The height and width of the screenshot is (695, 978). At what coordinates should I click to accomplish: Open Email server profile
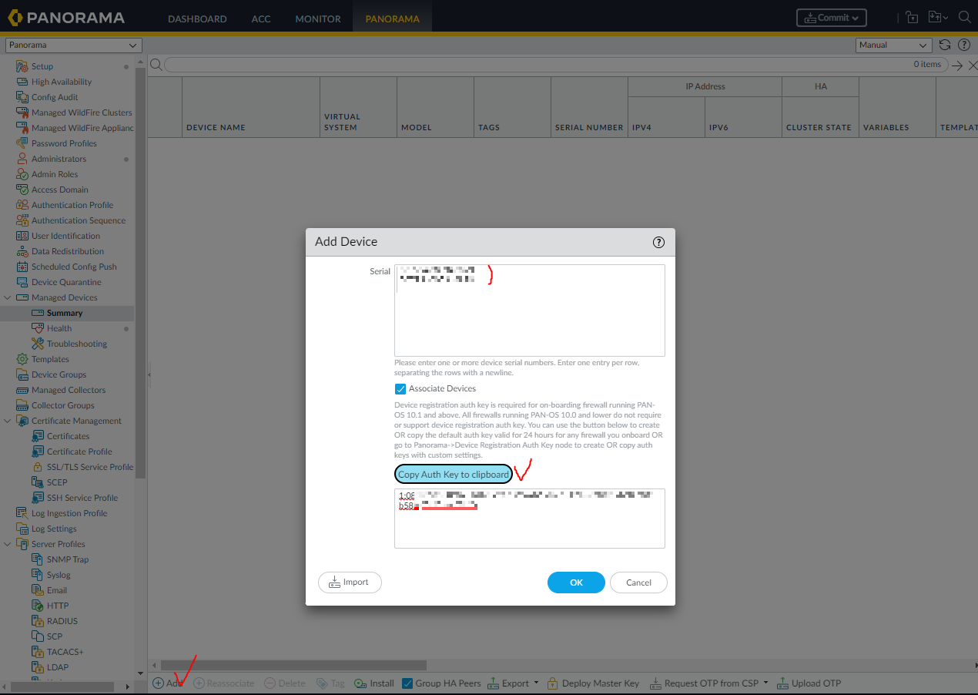coord(57,590)
